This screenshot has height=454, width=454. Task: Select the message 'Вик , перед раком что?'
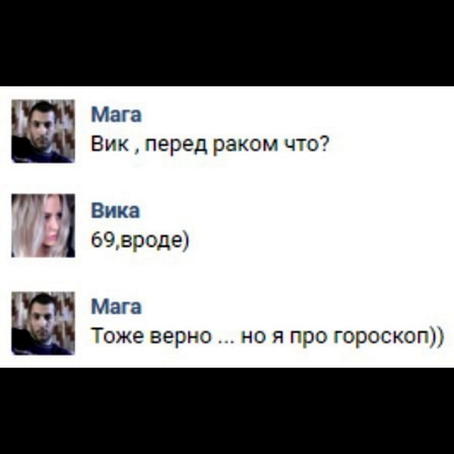pos(210,145)
